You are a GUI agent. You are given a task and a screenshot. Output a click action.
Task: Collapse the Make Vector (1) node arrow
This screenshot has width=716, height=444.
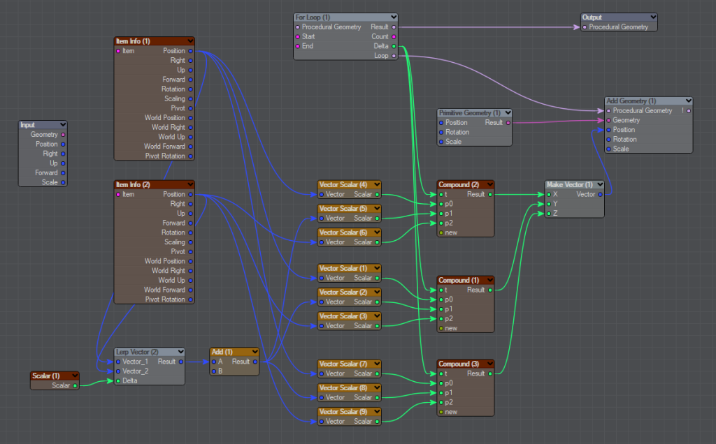[600, 184]
